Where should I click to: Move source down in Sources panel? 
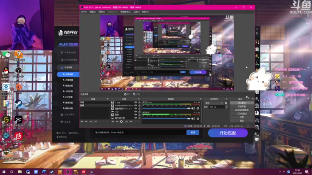click(131, 121)
